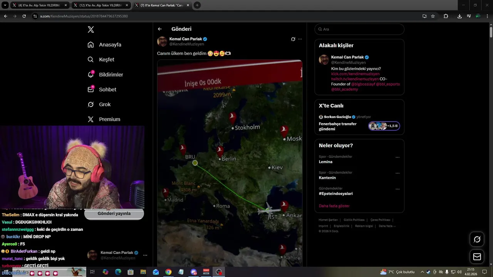Open Sohbet messages
This screenshot has width=493, height=277.
tap(102, 89)
